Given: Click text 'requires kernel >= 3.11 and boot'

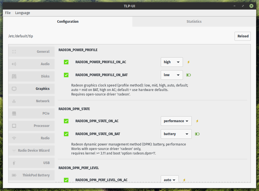Looking at the screenshot, I should 96,153.
